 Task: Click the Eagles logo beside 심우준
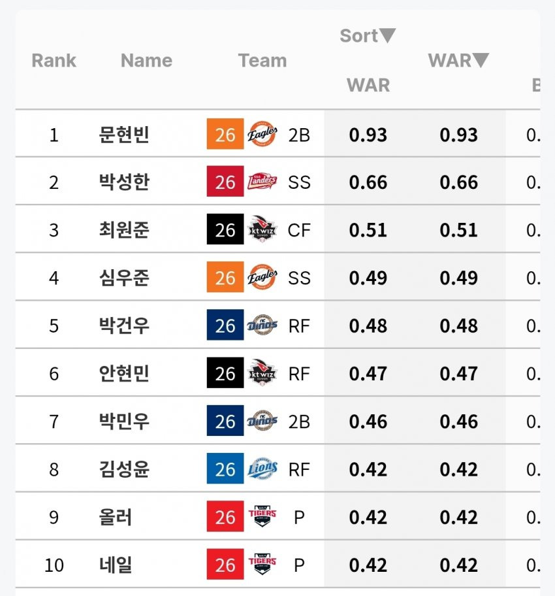point(262,278)
